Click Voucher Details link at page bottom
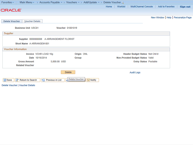The height and width of the screenshot is (145, 193). coord(27,85)
